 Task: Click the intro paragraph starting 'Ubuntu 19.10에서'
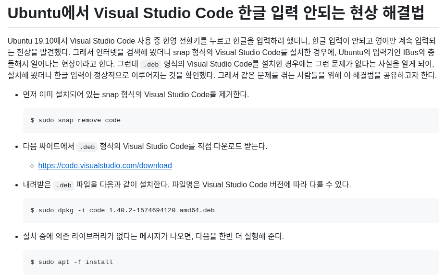[222, 58]
